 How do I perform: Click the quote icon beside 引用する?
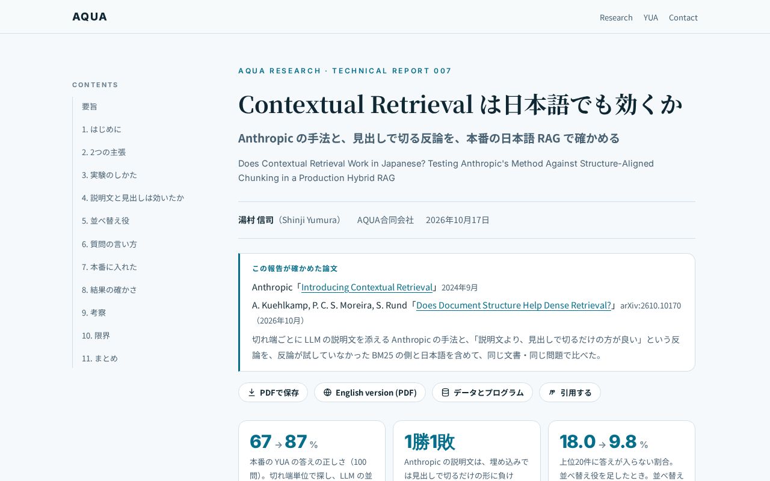(552, 393)
